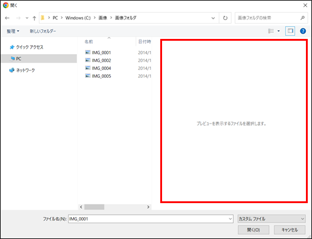Select ネットワーク in the navigation pane
Viewport: 312px width, 239px height.
pyautogui.click(x=25, y=71)
